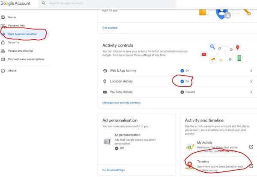Expand Location History chevron
Screen dimensions: 257x177
pyautogui.click(x=251, y=81)
